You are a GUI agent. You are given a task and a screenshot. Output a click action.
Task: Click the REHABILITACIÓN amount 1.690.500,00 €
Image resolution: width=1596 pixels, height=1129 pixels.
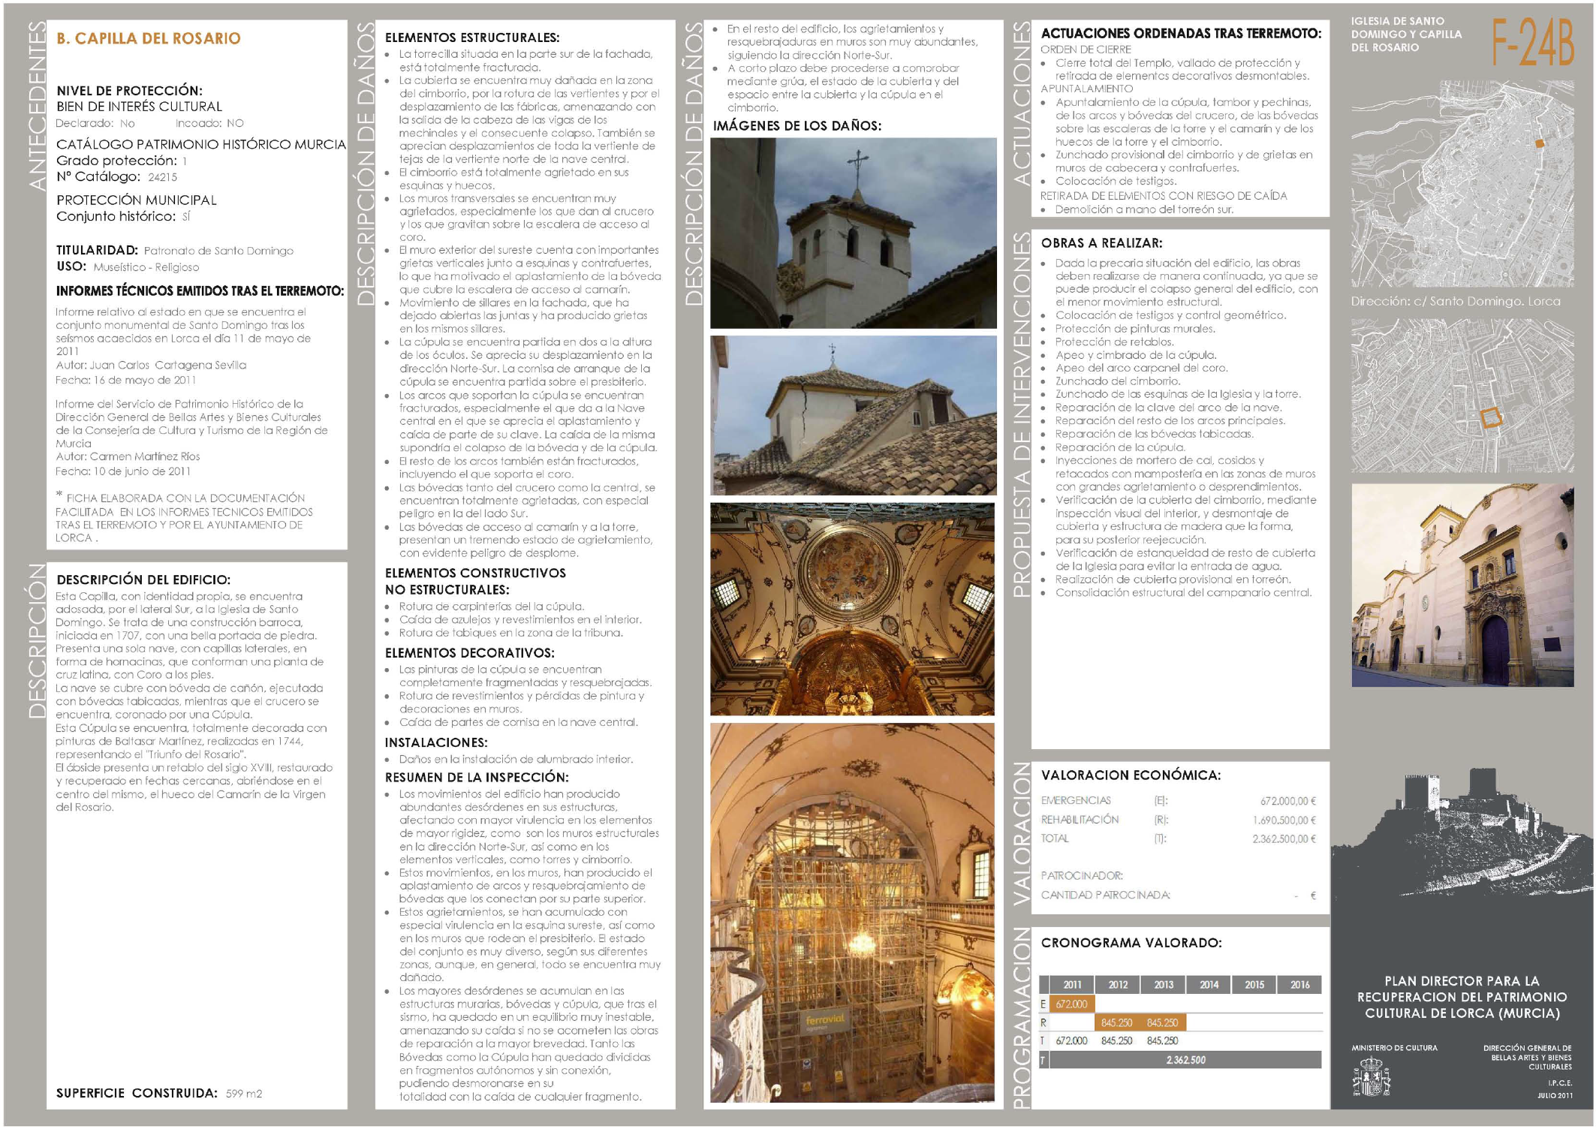(x=1284, y=820)
